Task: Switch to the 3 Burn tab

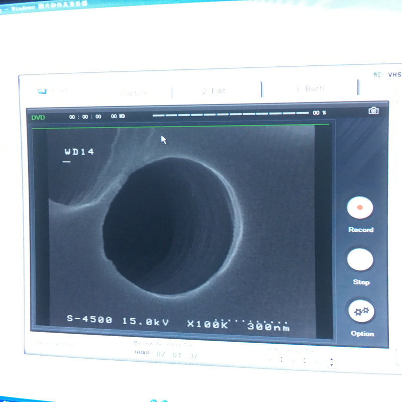Action: click(310, 88)
